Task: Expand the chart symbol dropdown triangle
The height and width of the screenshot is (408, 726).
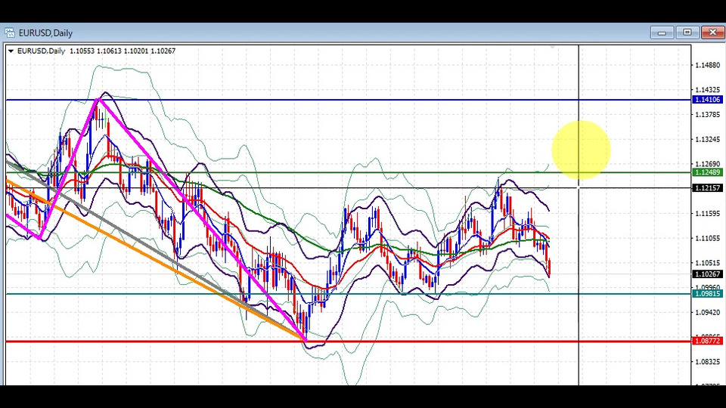Action: [x=11, y=51]
